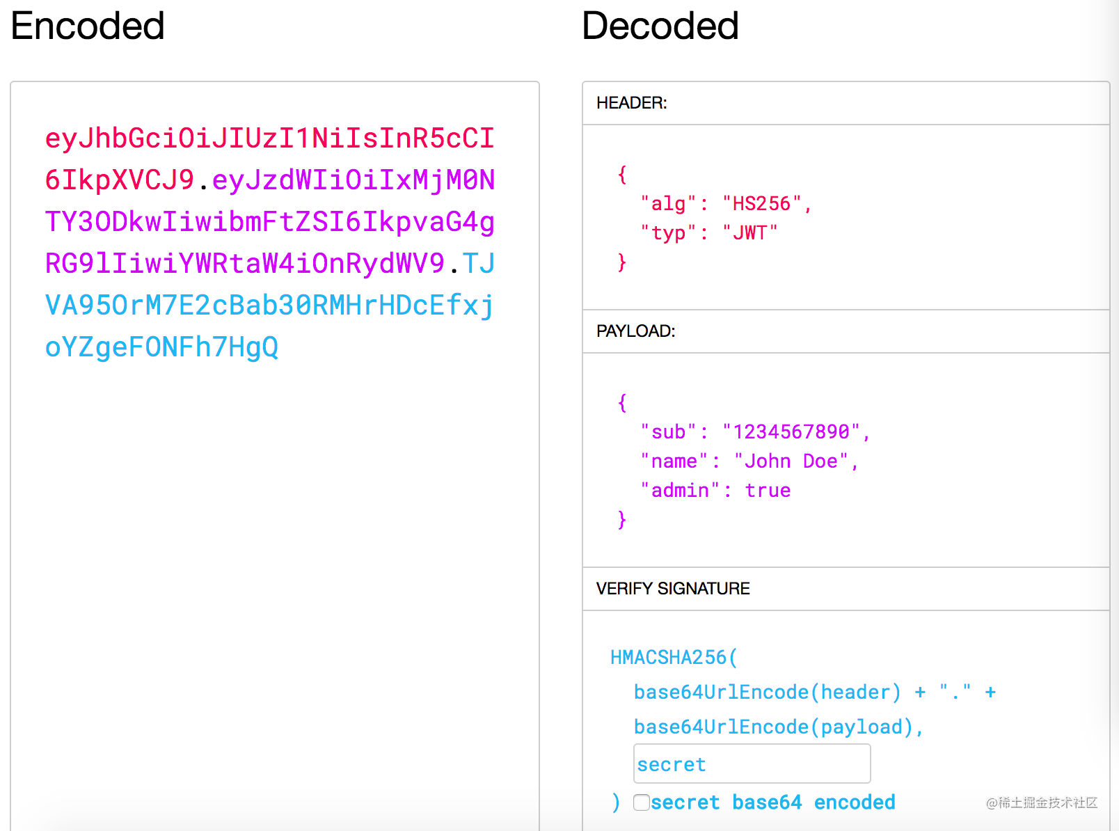The height and width of the screenshot is (831, 1119).
Task: Click the token line starting RG9lIiwiYWRtaW4iOnRydWV9
Action: click(270, 264)
